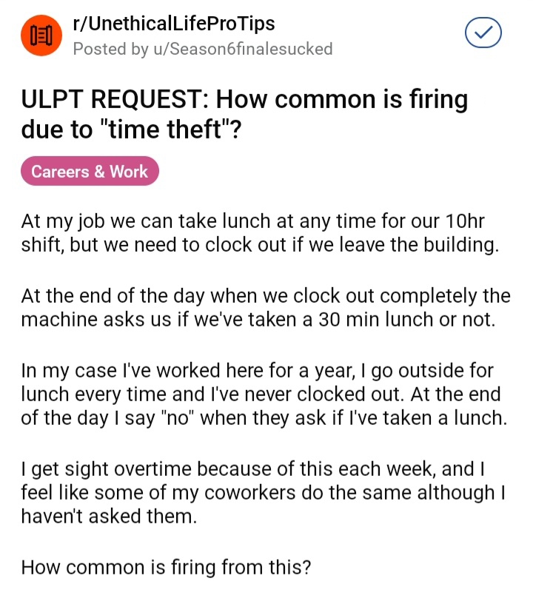Select the Careers & Work flair tag
The image size is (533, 604).
90,172
